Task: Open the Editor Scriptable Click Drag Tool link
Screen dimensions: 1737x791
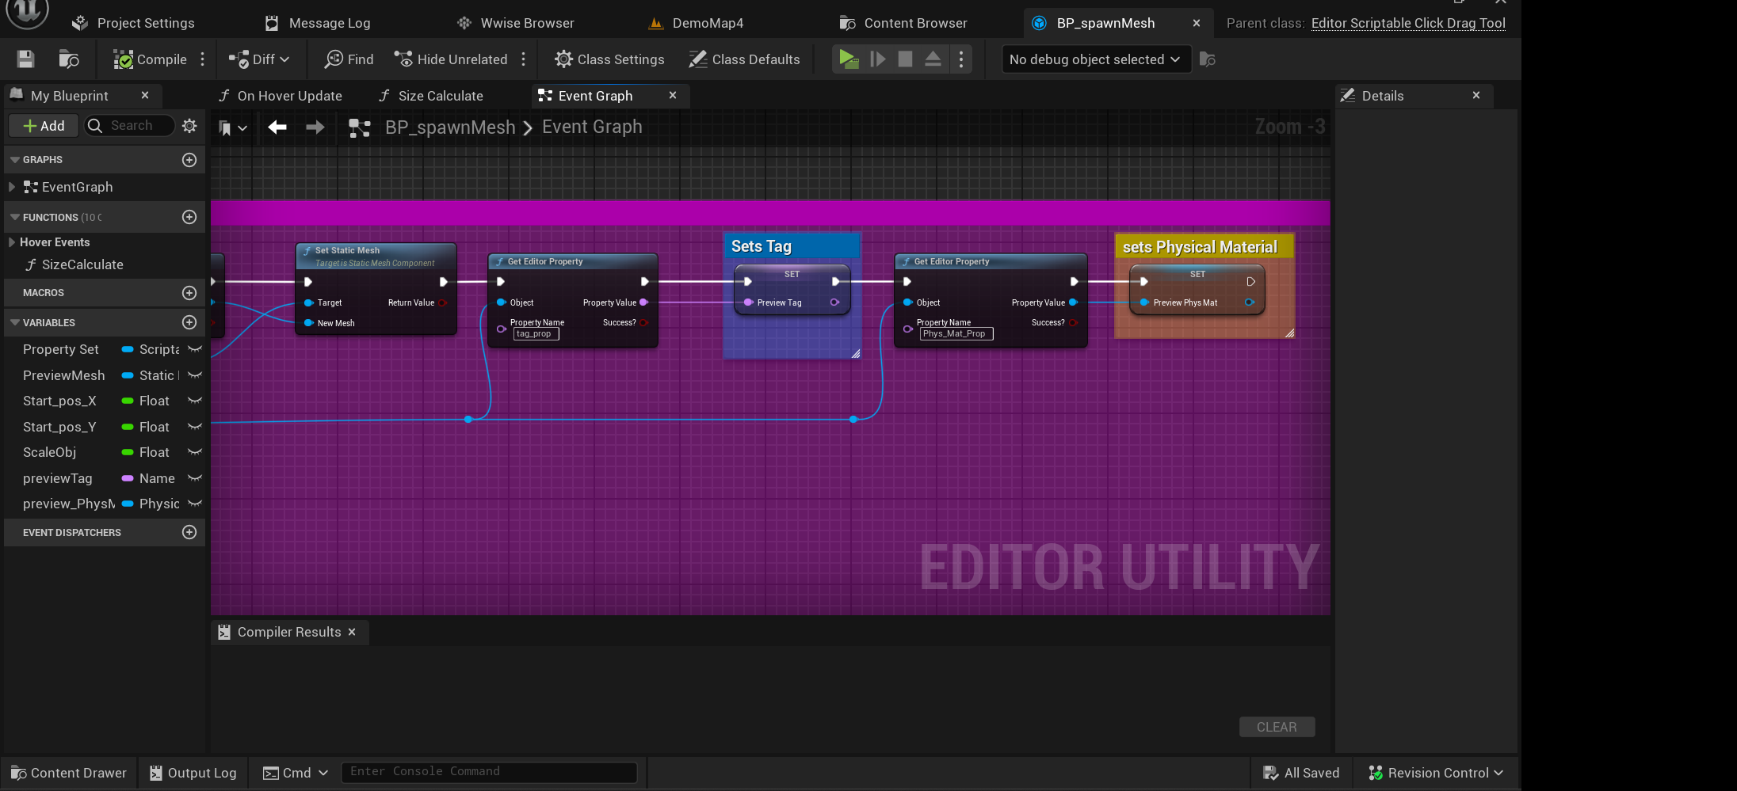Action: tap(1407, 23)
